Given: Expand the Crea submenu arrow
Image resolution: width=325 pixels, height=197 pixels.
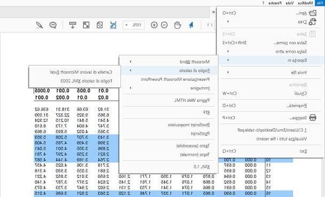Looking at the screenshot, I should tap(228, 21).
